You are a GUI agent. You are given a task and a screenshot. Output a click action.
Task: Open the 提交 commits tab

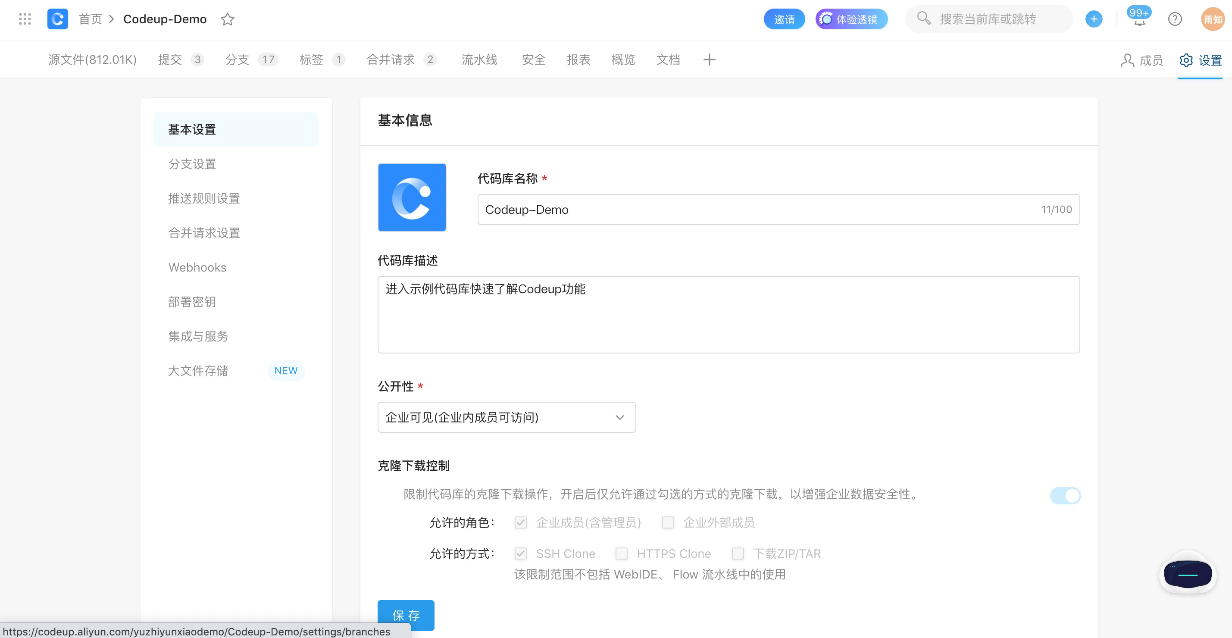click(181, 59)
